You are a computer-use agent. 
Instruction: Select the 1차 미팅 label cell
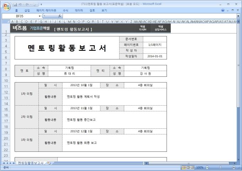[27, 94]
